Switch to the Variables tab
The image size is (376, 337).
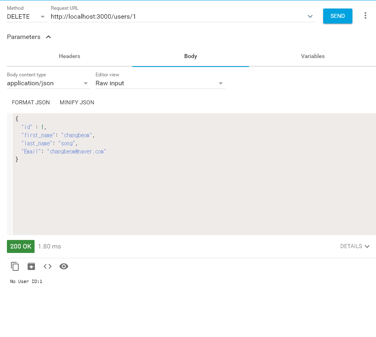[313, 56]
